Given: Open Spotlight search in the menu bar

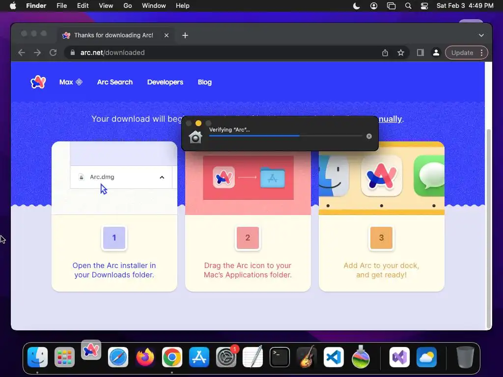Looking at the screenshot, I should click(x=408, y=6).
